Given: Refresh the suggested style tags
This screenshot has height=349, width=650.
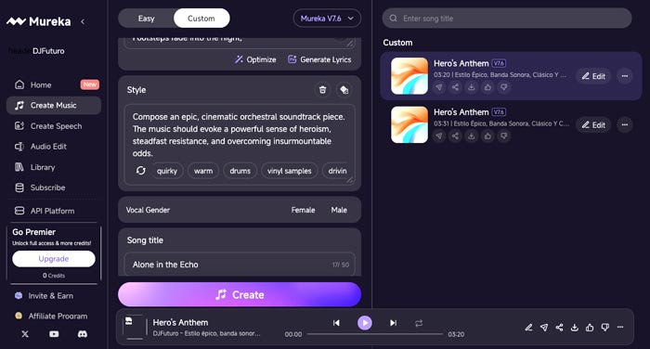Looking at the screenshot, I should coord(140,171).
